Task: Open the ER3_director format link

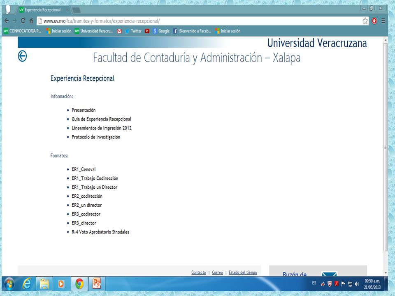Action: pos(84,223)
